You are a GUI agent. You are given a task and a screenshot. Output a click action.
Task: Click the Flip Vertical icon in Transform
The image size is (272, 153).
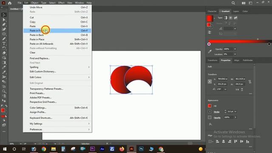242,90
